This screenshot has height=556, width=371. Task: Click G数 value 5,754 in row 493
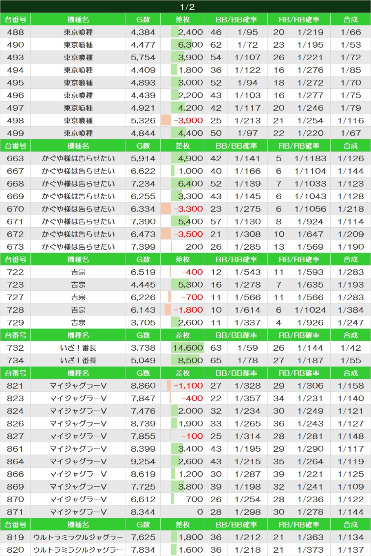pos(143,57)
